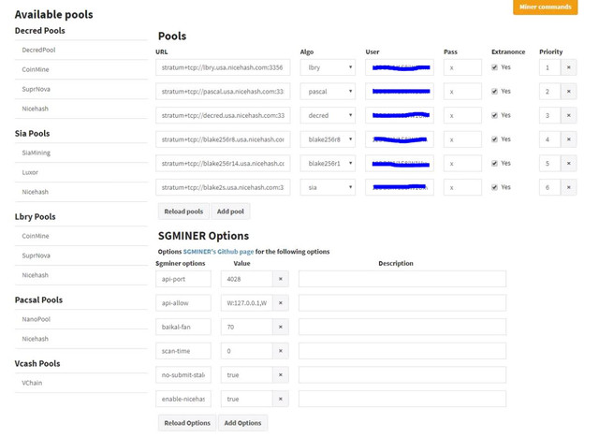Toggle Extranonce for the sia pool
Viewport: 599px width, 438px height.
click(x=495, y=187)
